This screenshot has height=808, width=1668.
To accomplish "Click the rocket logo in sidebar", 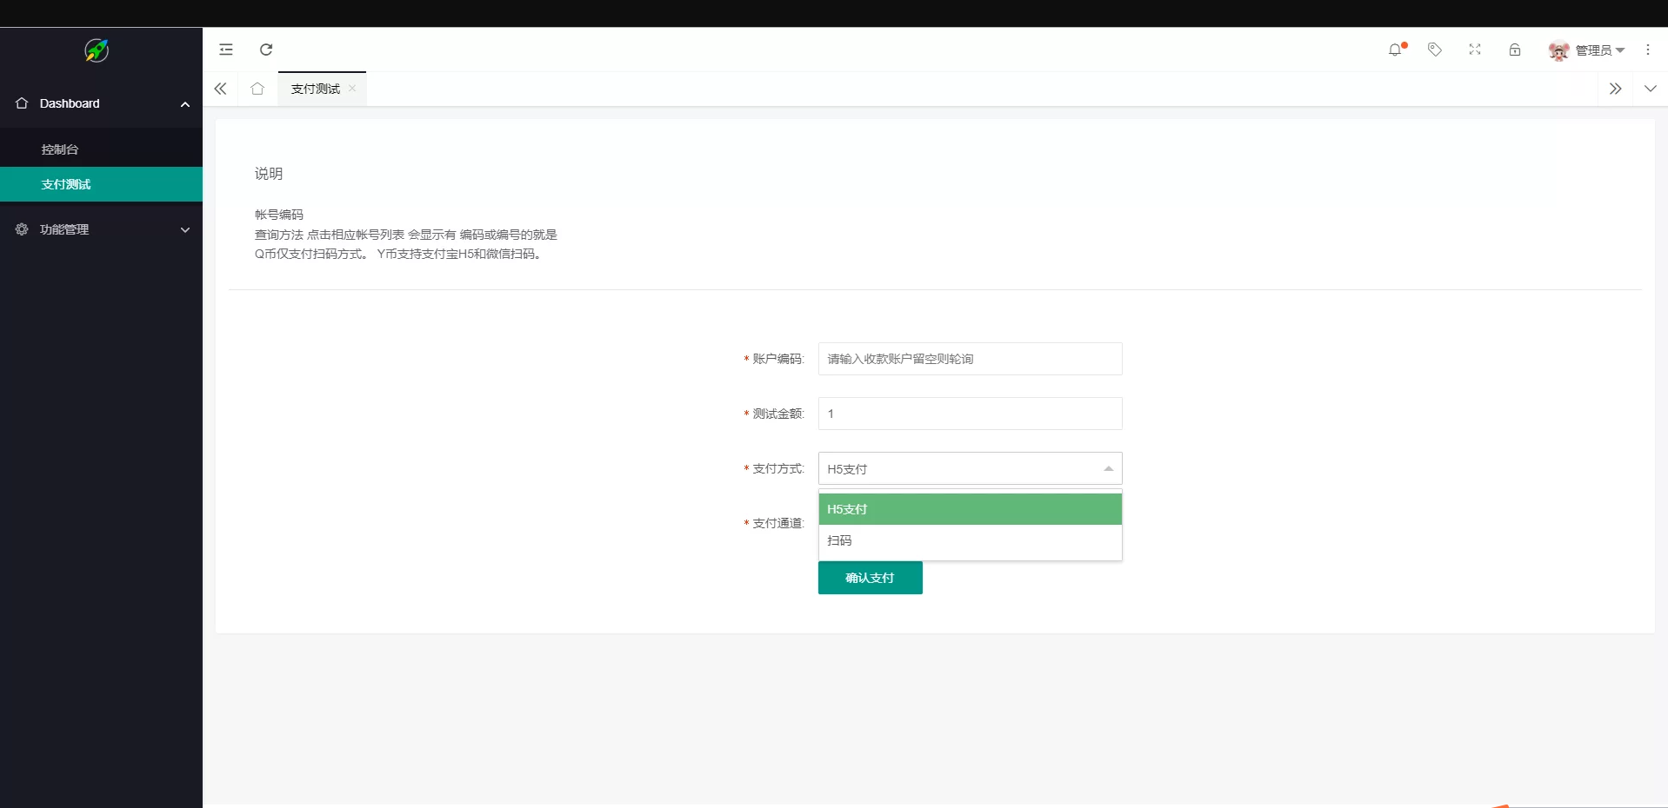I will pos(97,50).
